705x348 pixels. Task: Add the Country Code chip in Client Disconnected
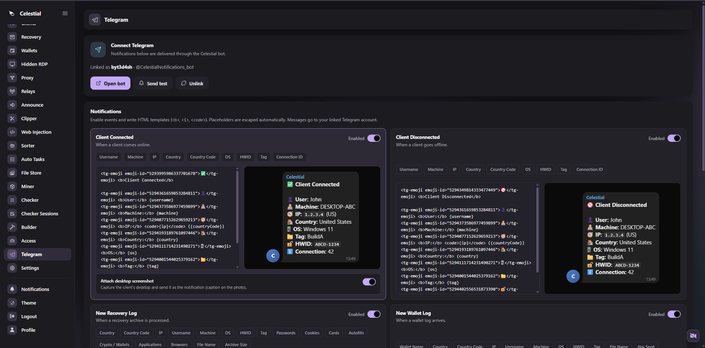(x=503, y=170)
